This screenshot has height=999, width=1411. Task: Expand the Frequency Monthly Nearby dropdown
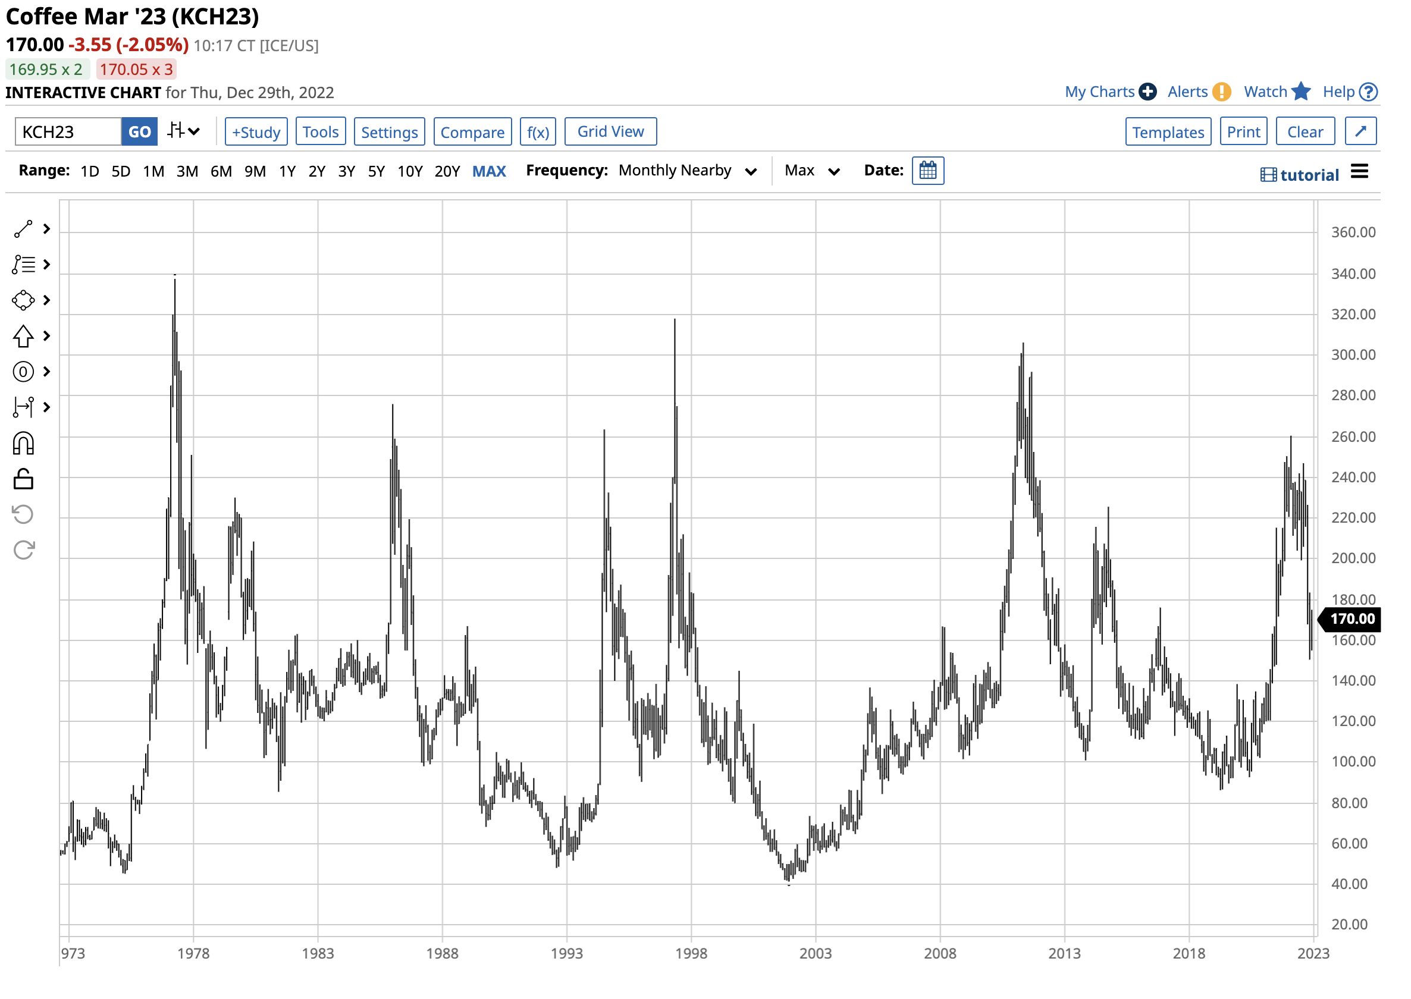coord(687,171)
